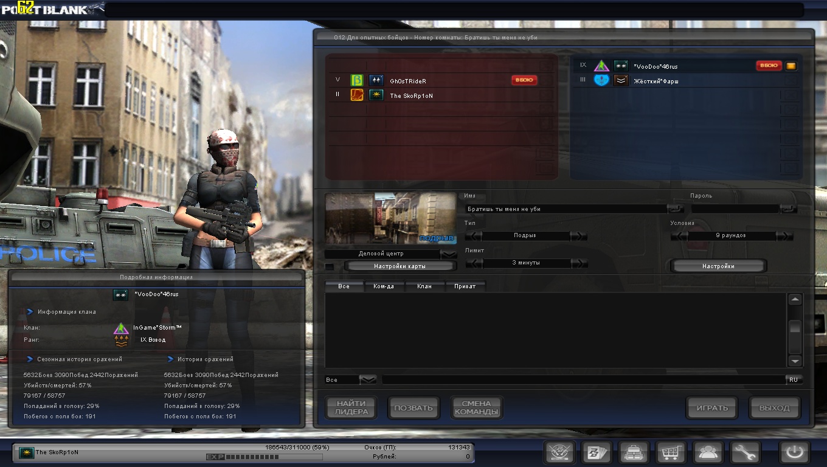Expand the Деловой центр map dropdown

(x=449, y=254)
